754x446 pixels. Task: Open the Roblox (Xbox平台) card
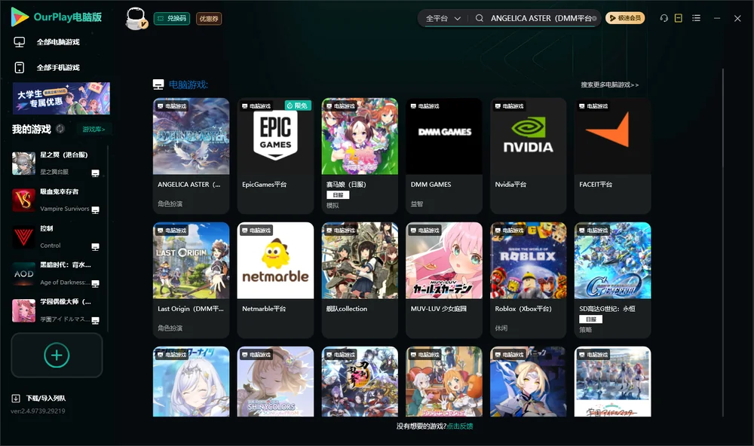529,280
